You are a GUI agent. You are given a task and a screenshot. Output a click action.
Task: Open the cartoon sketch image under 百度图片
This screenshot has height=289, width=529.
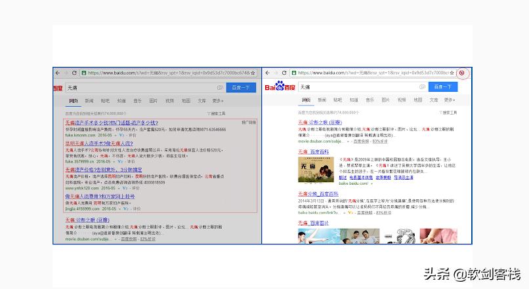400,236
